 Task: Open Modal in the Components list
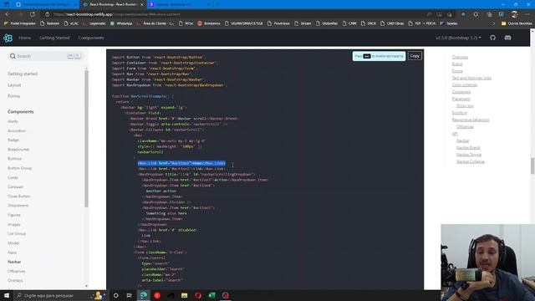click(x=13, y=243)
